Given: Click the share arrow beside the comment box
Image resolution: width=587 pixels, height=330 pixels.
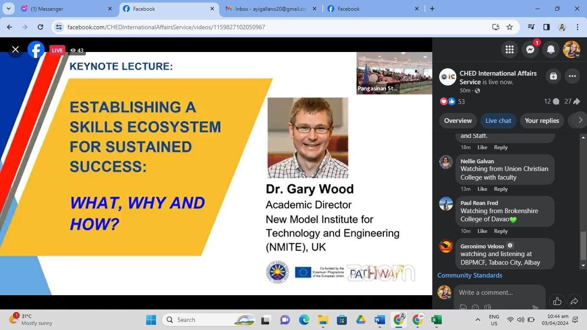Looking at the screenshot, I should coord(575,301).
